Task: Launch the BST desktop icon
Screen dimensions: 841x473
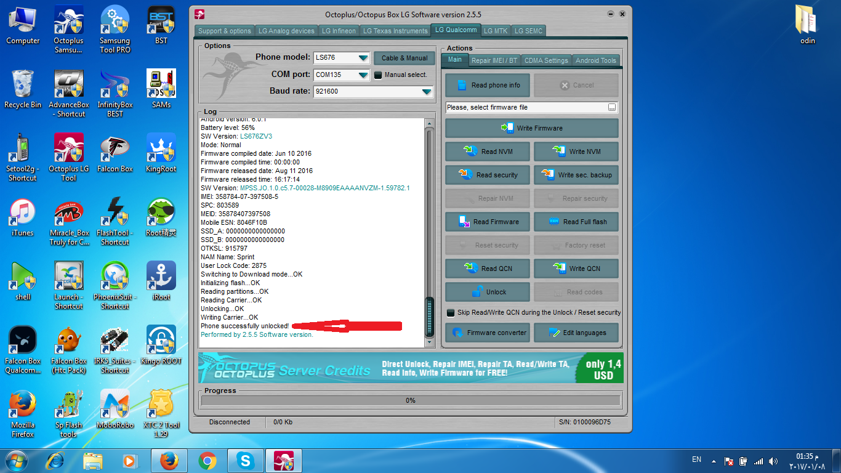Action: (x=161, y=25)
